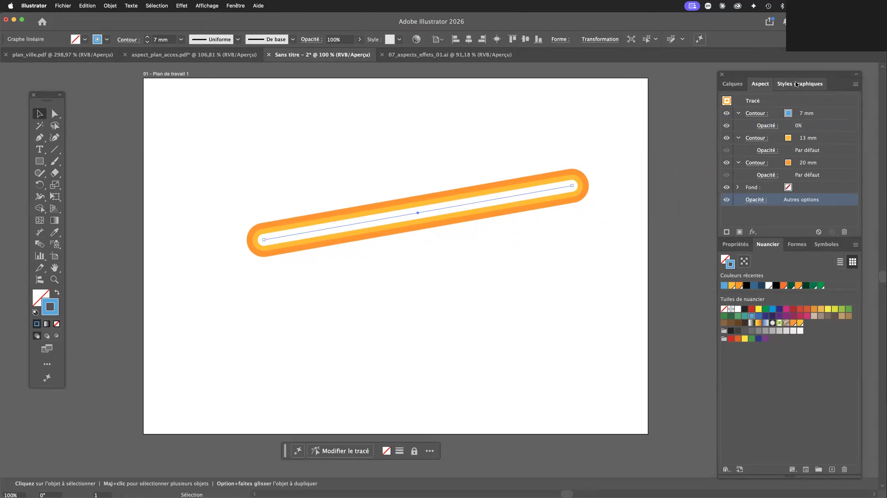
Task: Open Recolor Artwork color wheel icon
Action: (416, 39)
